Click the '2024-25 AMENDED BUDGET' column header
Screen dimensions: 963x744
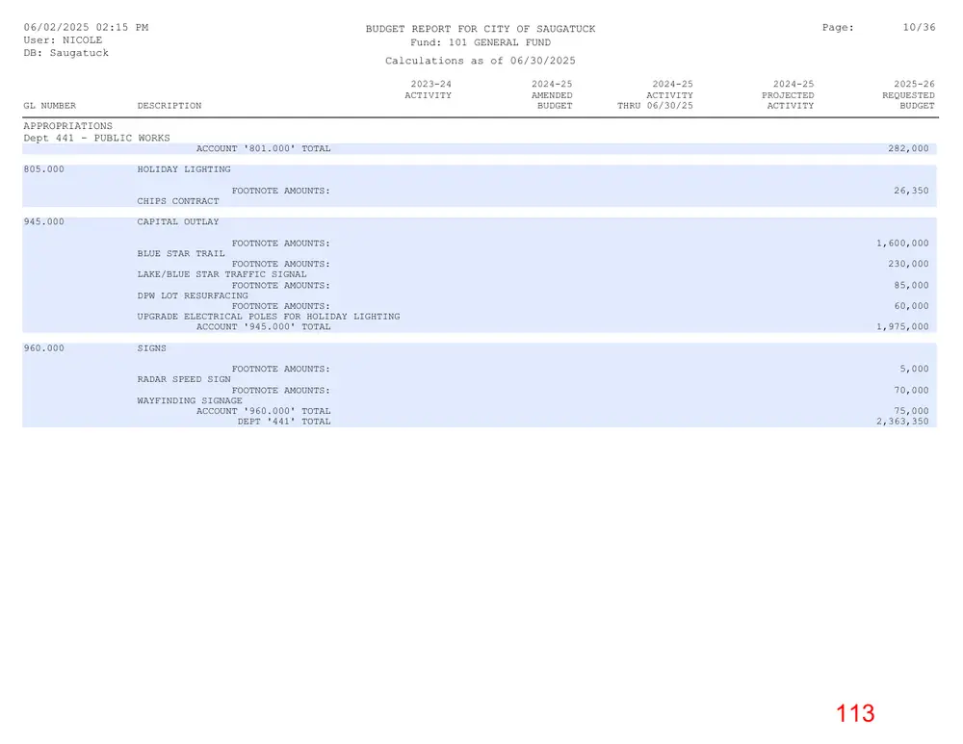[552, 95]
